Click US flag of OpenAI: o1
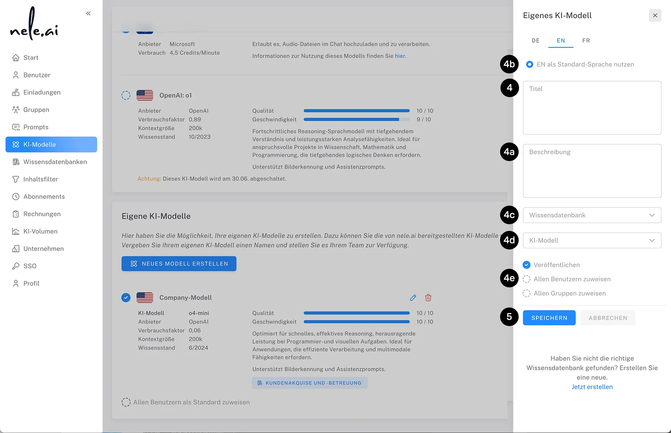 145,95
